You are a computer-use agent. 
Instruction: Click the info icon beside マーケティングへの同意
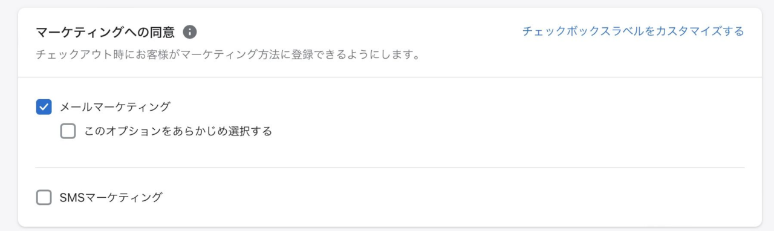(x=190, y=31)
